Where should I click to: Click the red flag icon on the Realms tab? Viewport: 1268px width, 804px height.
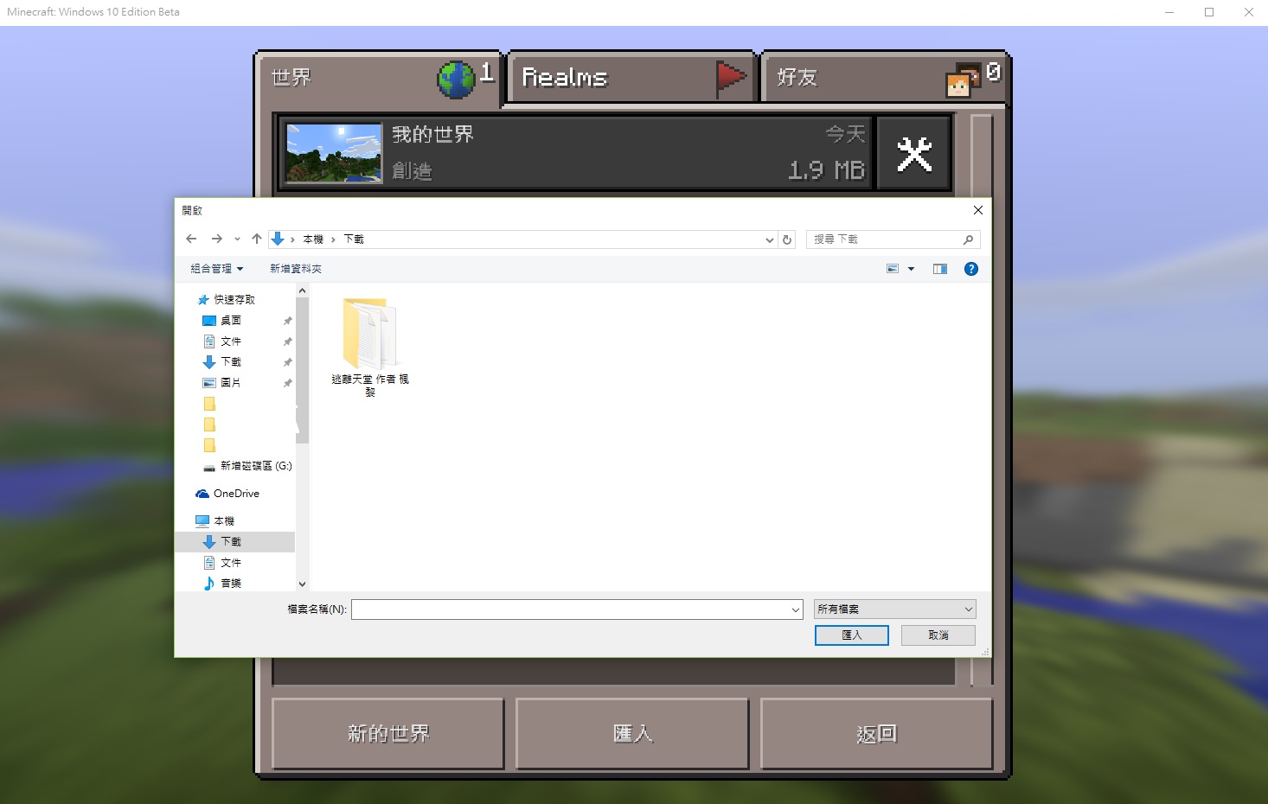pyautogui.click(x=732, y=78)
